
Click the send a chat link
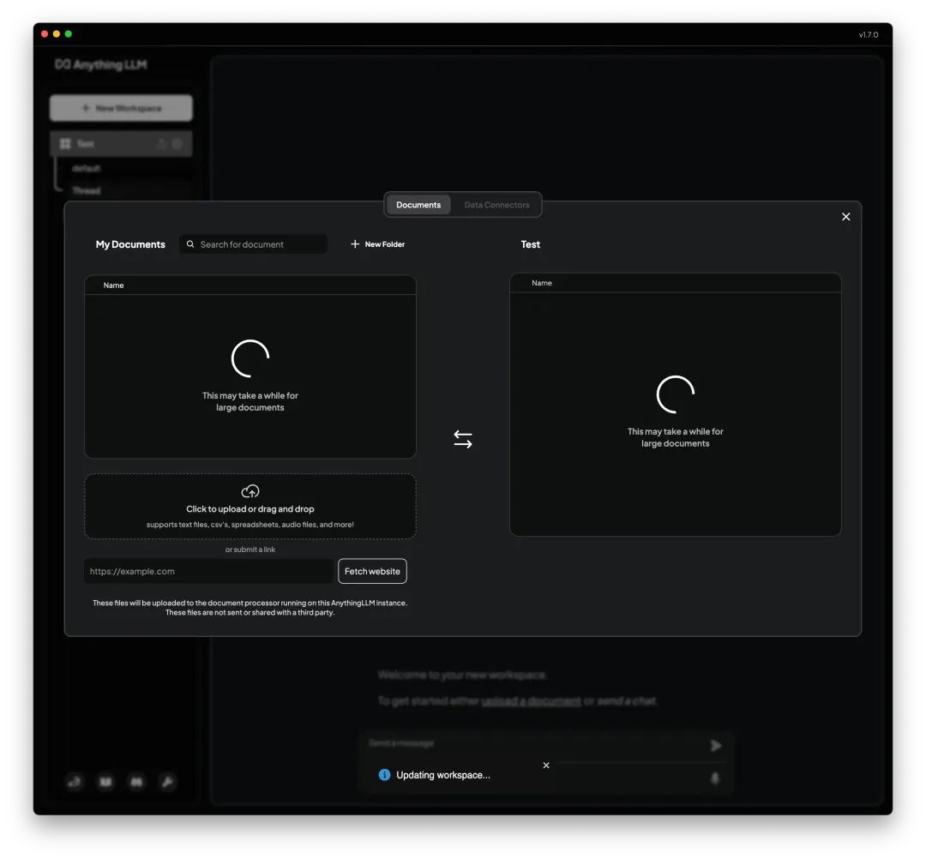627,700
